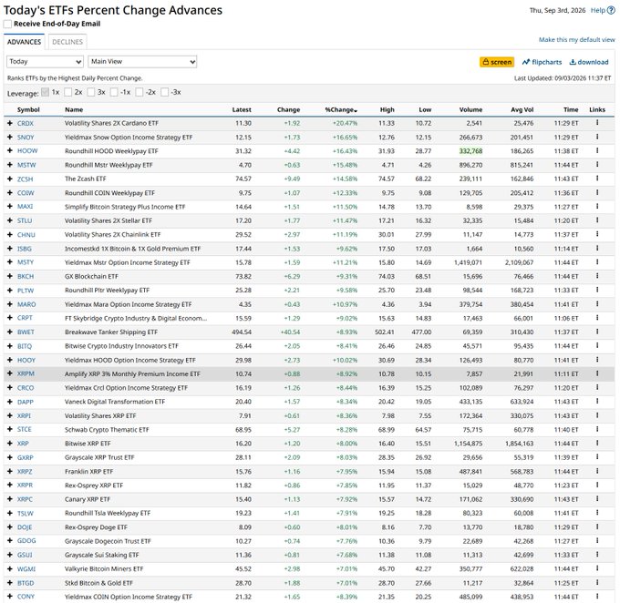Open the Today time period dropdown
620x603 pixels.
point(45,62)
